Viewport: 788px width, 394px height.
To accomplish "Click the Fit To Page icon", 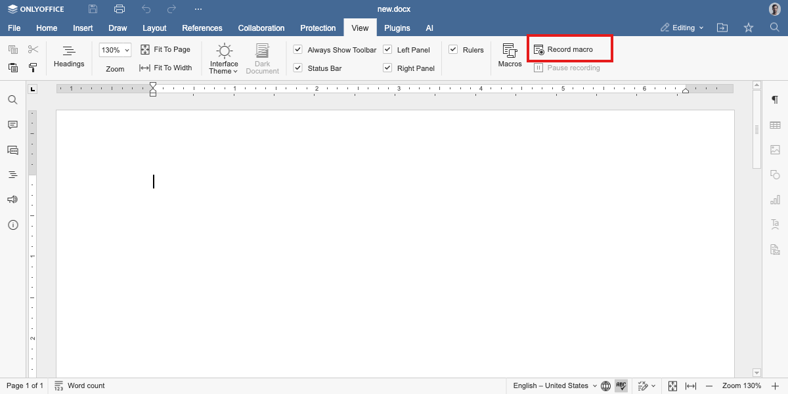I will pyautogui.click(x=145, y=49).
